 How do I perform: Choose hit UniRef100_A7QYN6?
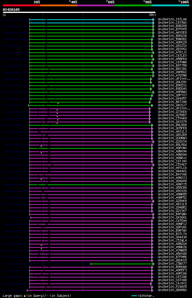click(172, 75)
